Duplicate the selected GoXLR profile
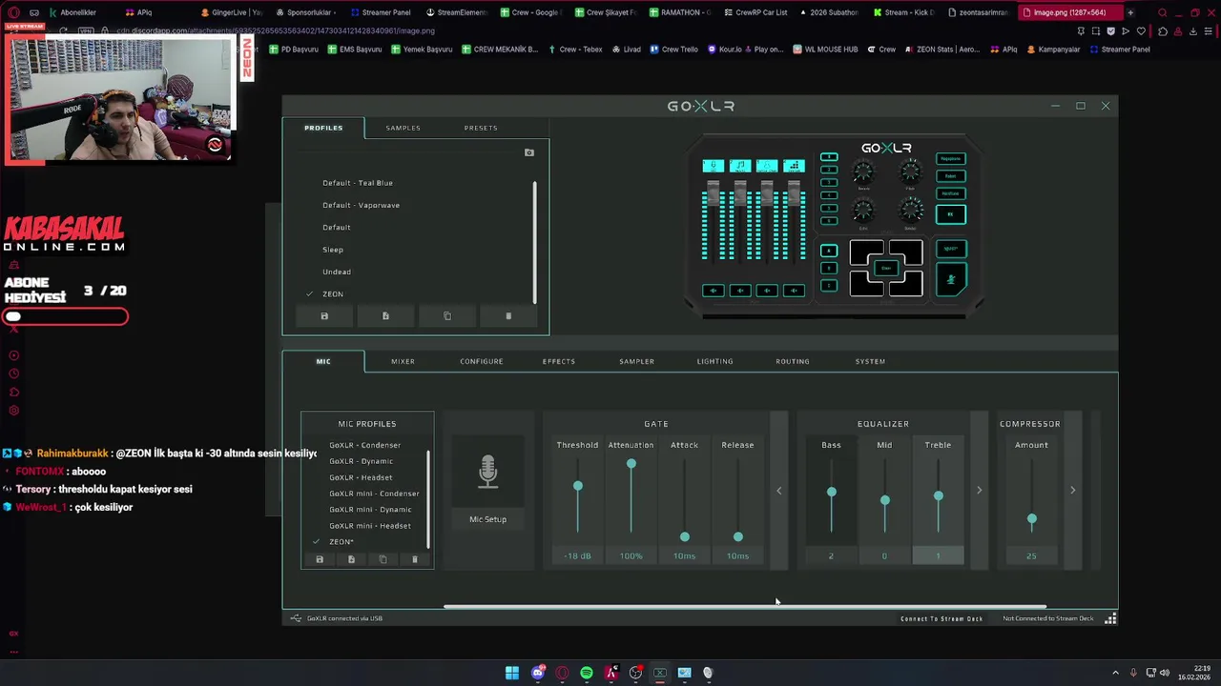The height and width of the screenshot is (686, 1221). tap(446, 316)
